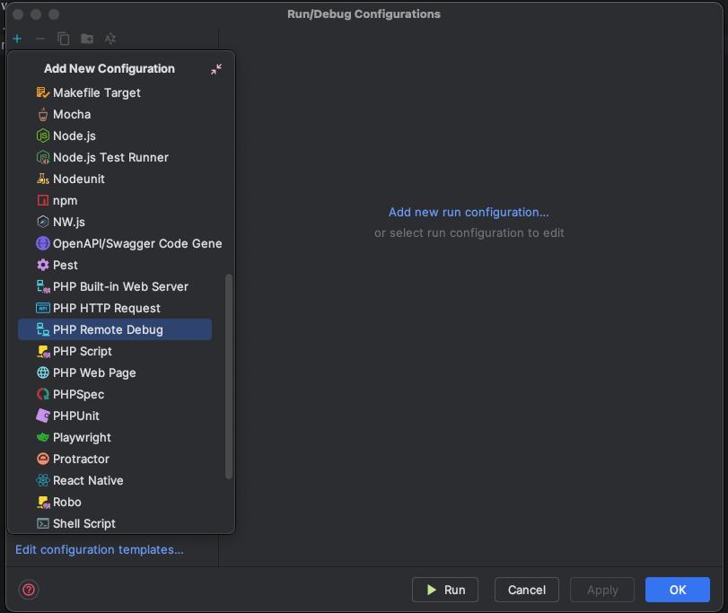Click the Sort Configurations alphabetically icon
The image size is (728, 613).
tap(110, 39)
